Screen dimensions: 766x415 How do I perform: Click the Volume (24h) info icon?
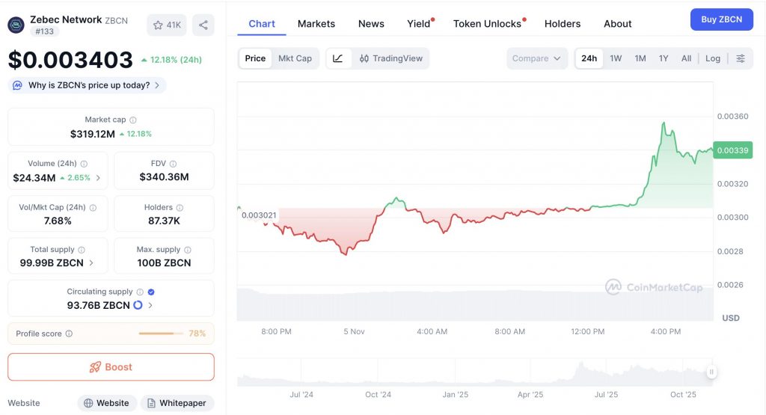click(84, 164)
